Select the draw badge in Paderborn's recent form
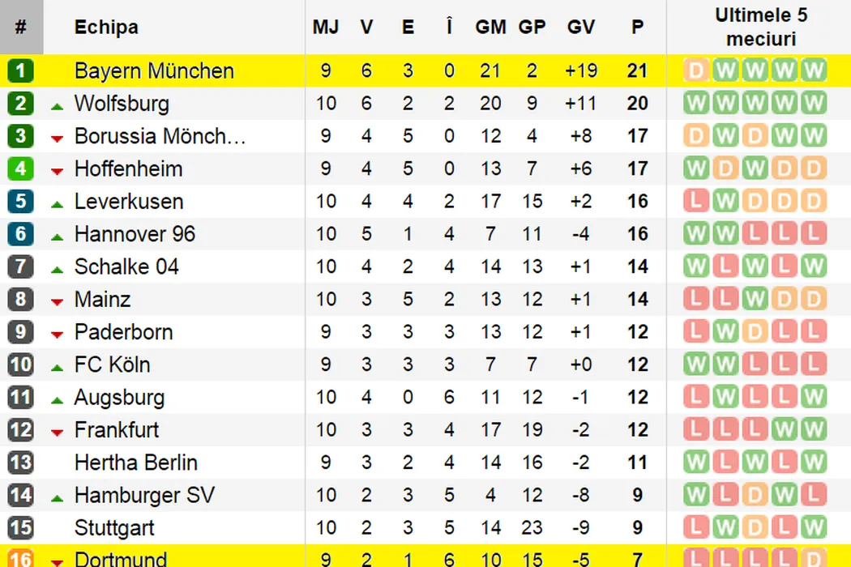Viewport: 851px width, 567px height. (755, 331)
